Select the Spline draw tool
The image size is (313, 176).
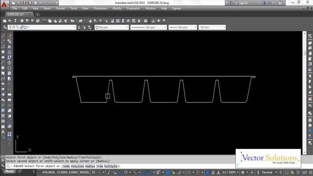(3, 79)
